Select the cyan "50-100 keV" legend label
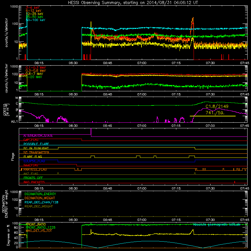This screenshot has width=251, height=251. (x=35, y=20)
